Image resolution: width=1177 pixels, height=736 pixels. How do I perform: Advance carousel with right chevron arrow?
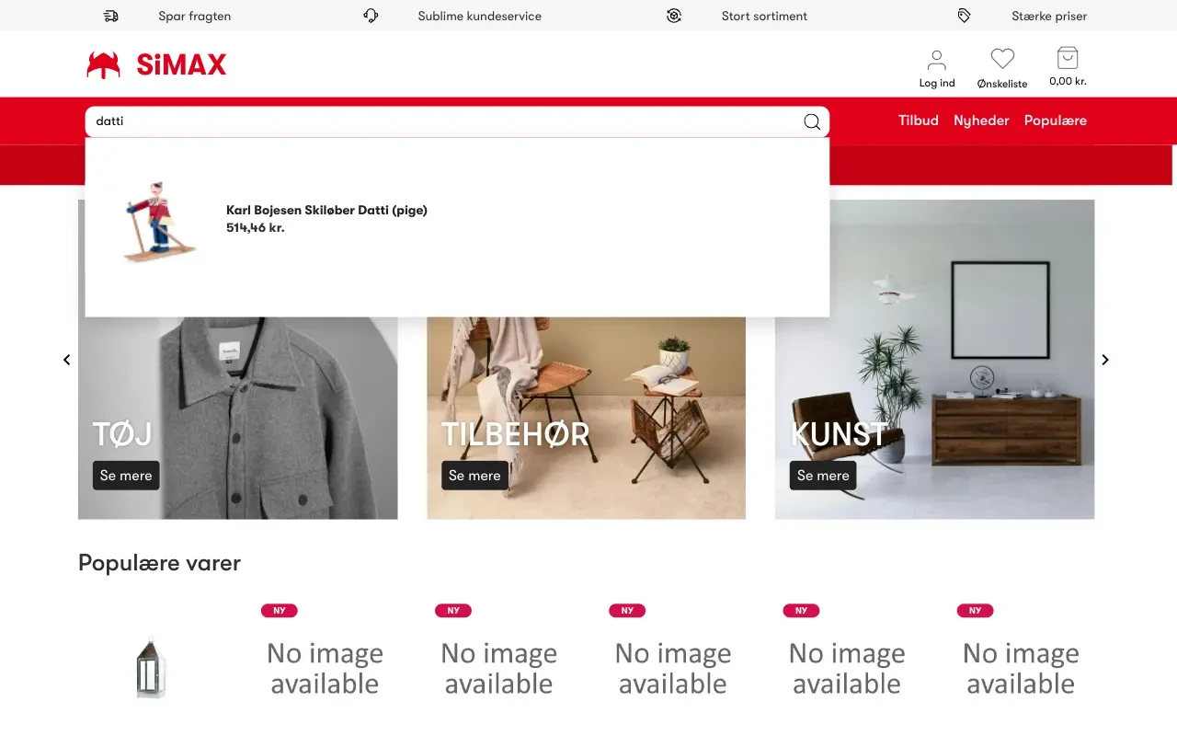pyautogui.click(x=1105, y=360)
